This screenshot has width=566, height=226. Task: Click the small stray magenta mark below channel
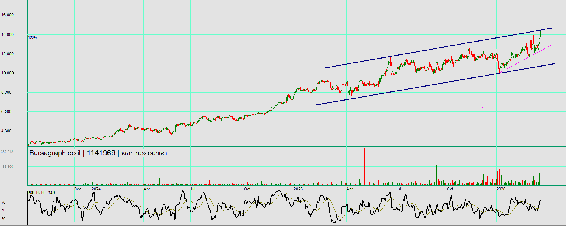coord(482,109)
